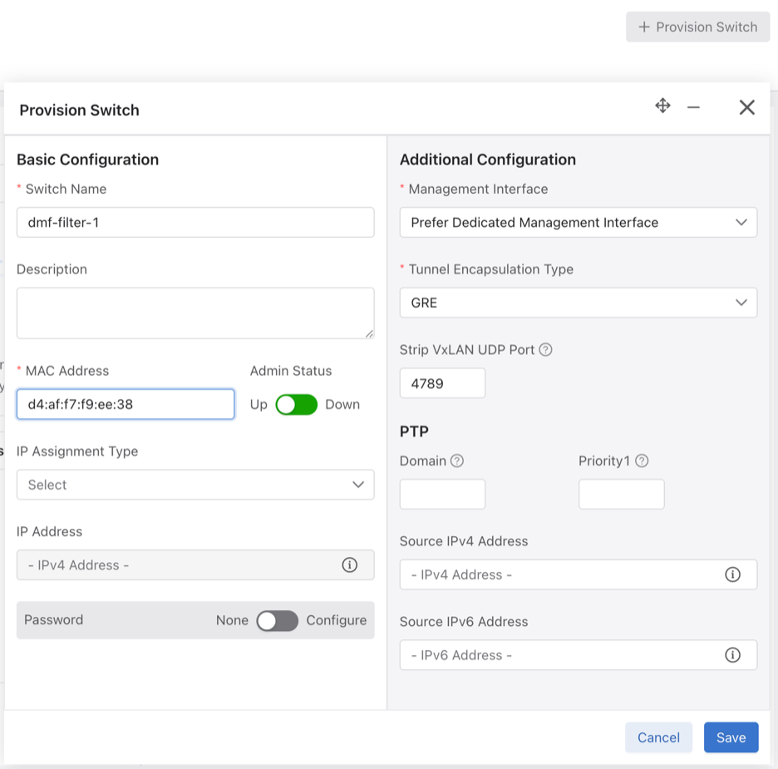This screenshot has height=769, width=778.
Task: Click the Domain help icon under PTP
Action: point(457,461)
